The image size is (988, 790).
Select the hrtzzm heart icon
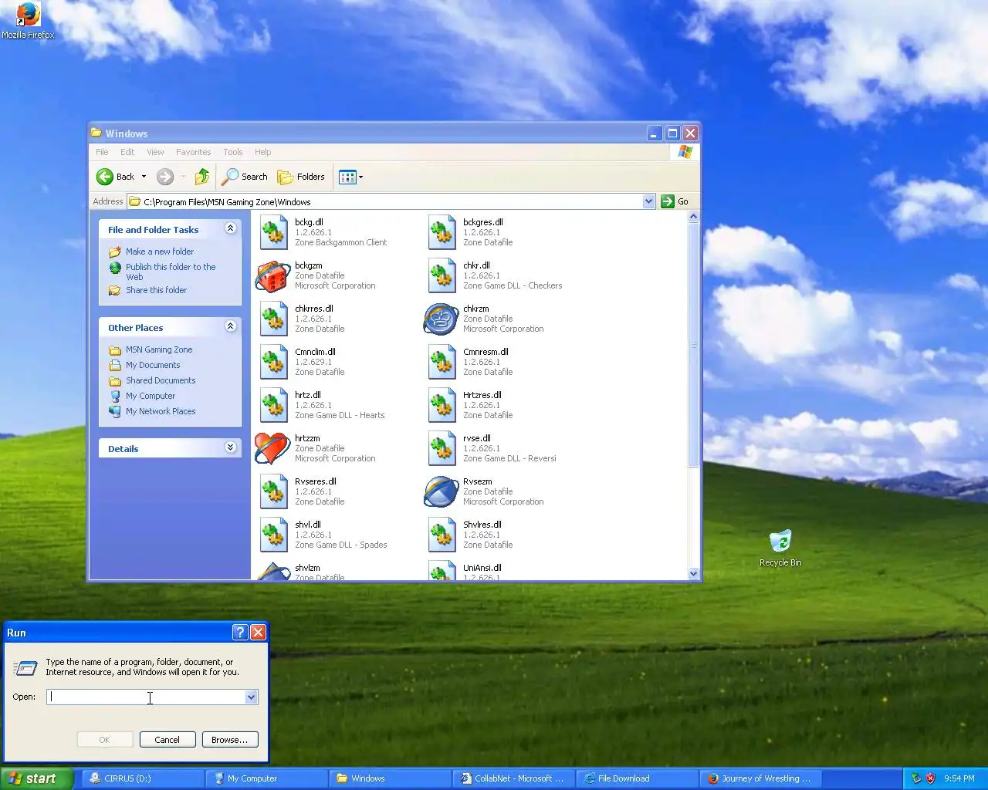coord(272,448)
